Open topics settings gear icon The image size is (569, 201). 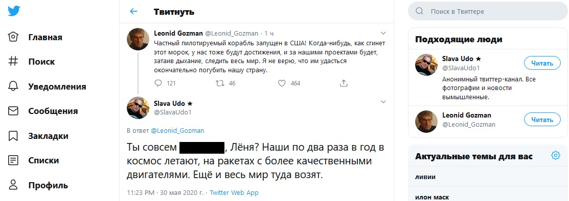(x=556, y=156)
